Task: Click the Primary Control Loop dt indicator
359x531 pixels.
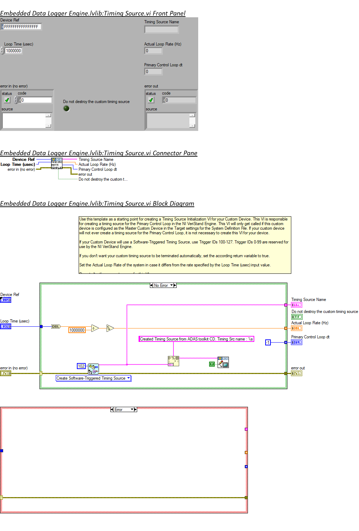Action: pos(153,72)
